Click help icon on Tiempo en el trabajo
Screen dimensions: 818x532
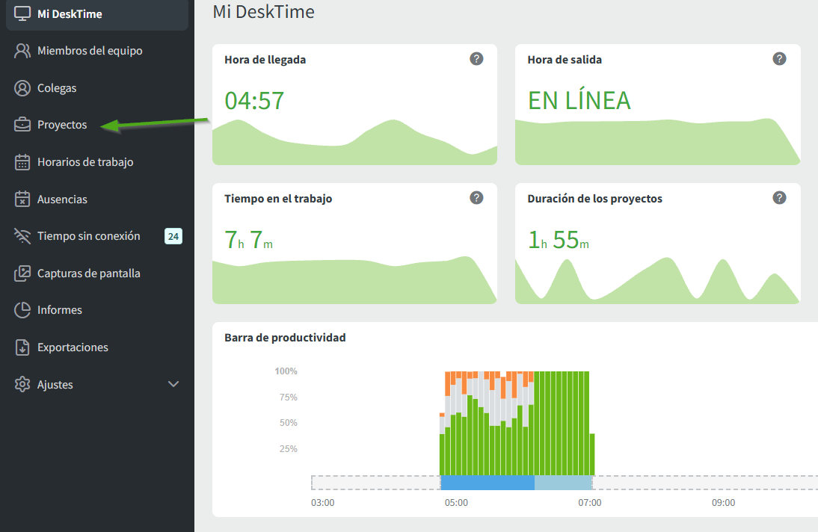476,198
